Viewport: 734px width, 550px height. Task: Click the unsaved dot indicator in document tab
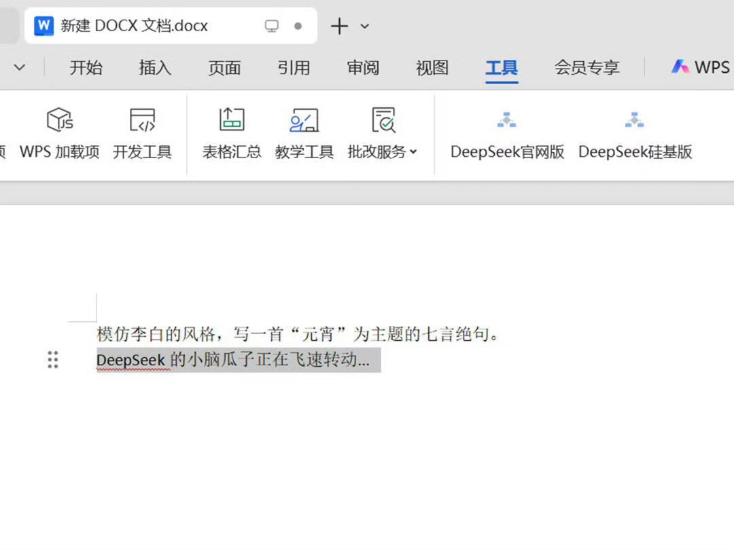coord(298,26)
